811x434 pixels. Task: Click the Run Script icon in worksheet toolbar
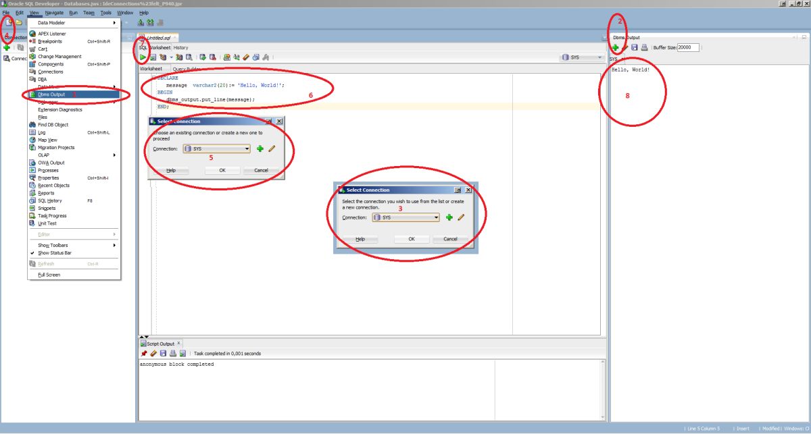coord(153,57)
